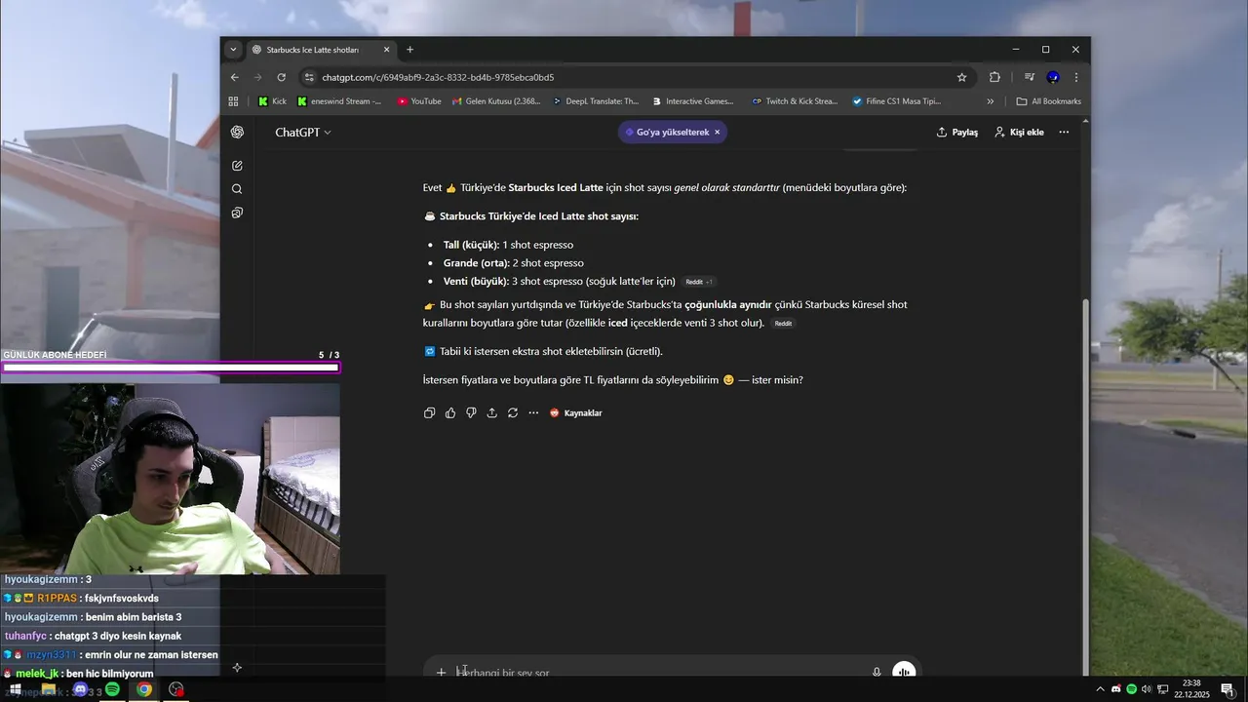The width and height of the screenshot is (1248, 702).
Task: Open the DeepL Translate bookmark
Action: (596, 101)
